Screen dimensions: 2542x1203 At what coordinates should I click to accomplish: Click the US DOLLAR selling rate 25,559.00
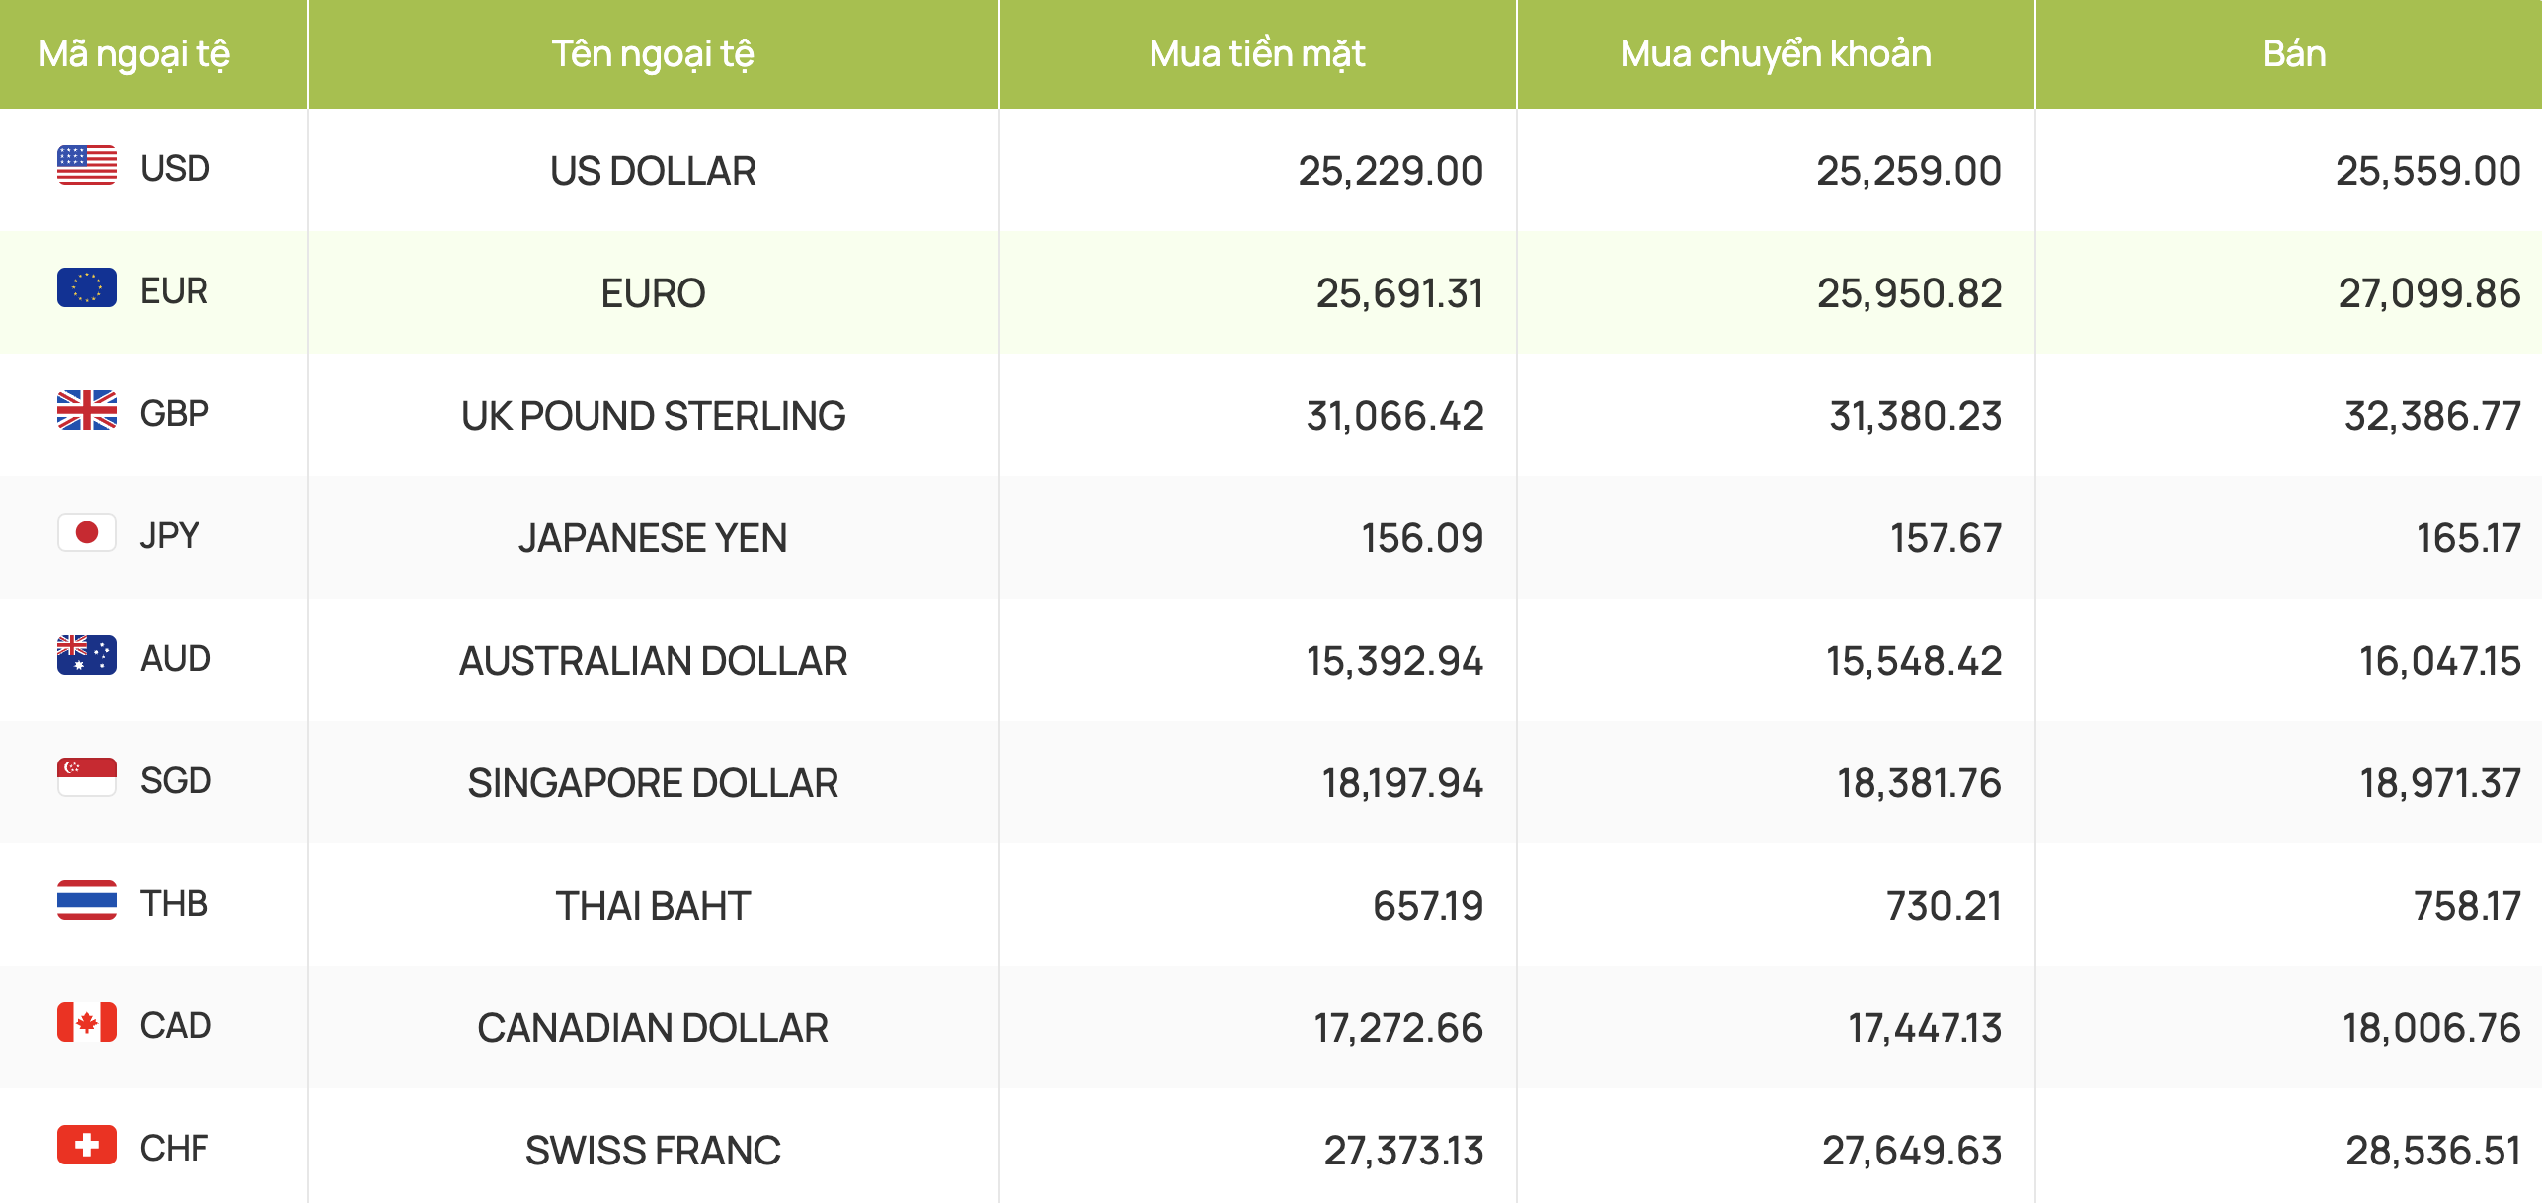click(x=2427, y=171)
